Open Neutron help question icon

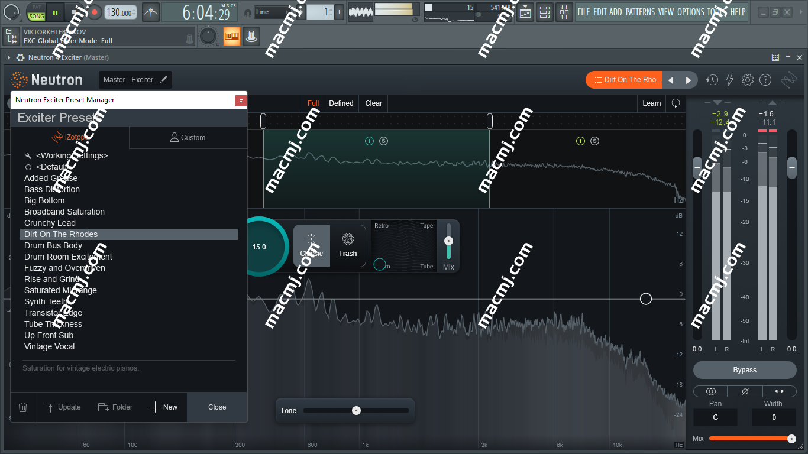(x=765, y=80)
